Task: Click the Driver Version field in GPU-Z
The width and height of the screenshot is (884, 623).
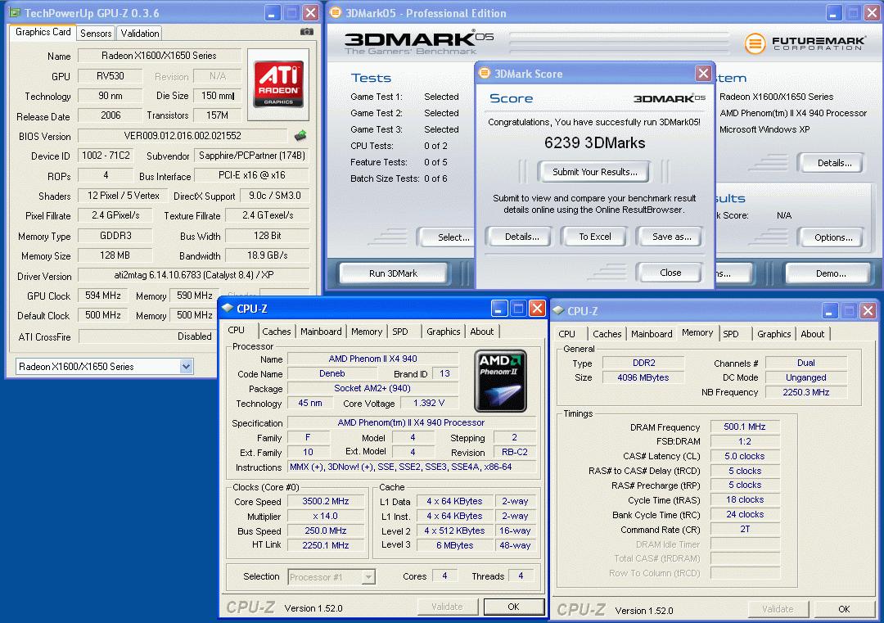Action: (x=193, y=275)
